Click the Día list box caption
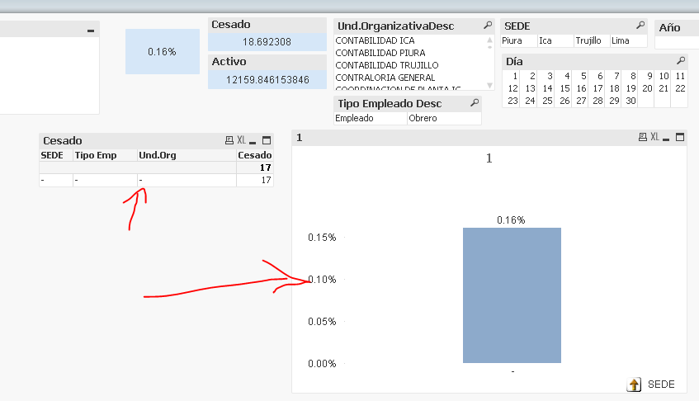This screenshot has width=699, height=401. 514,62
